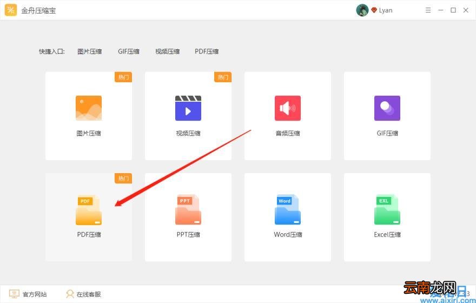
Task: Open the 在线客服 link text
Action: (x=89, y=294)
